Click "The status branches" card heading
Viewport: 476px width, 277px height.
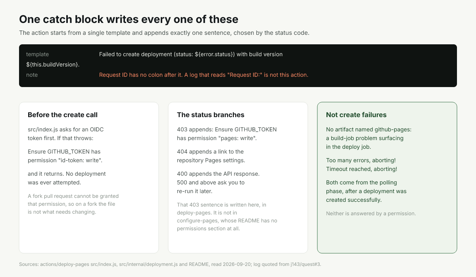point(211,115)
